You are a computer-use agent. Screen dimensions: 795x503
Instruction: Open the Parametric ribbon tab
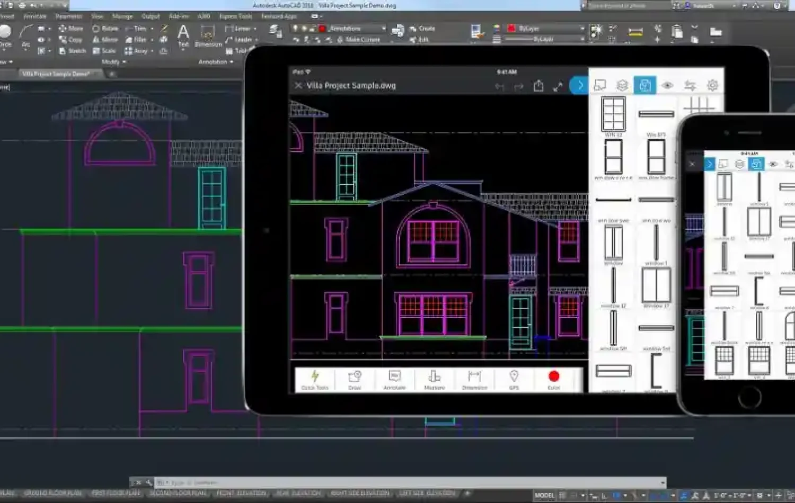tap(69, 16)
